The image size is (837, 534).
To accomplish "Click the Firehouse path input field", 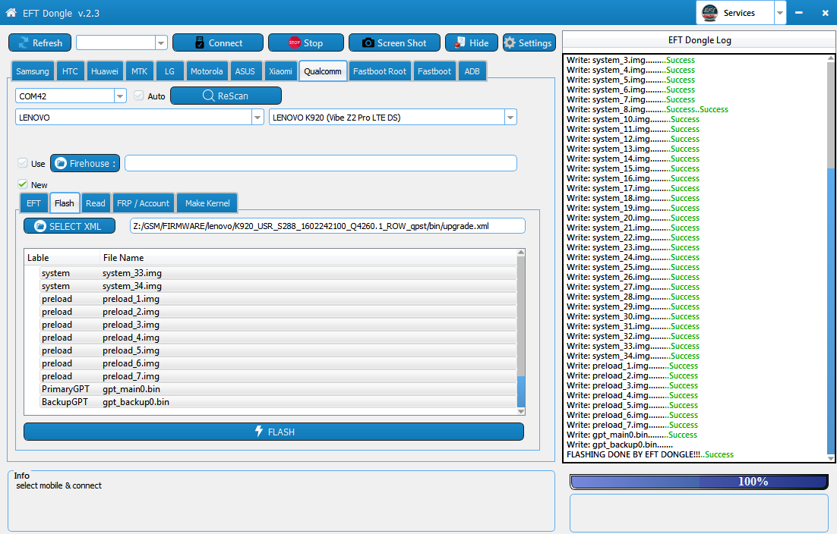I will point(321,163).
